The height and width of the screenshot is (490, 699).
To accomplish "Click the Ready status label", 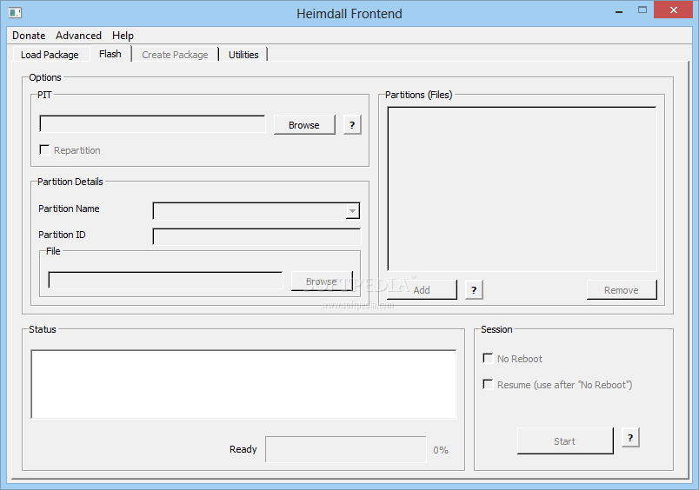I will pyautogui.click(x=243, y=449).
